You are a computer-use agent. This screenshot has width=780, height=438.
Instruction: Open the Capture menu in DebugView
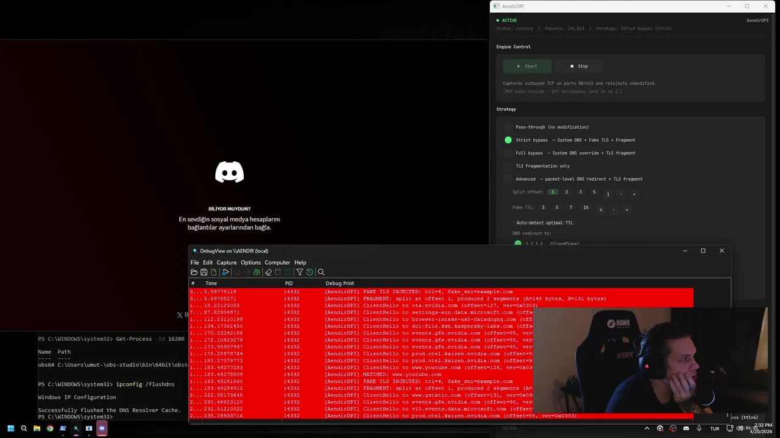[227, 262]
